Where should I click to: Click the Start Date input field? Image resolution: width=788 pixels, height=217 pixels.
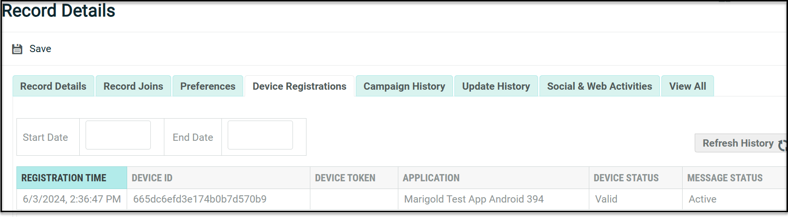[118, 135]
